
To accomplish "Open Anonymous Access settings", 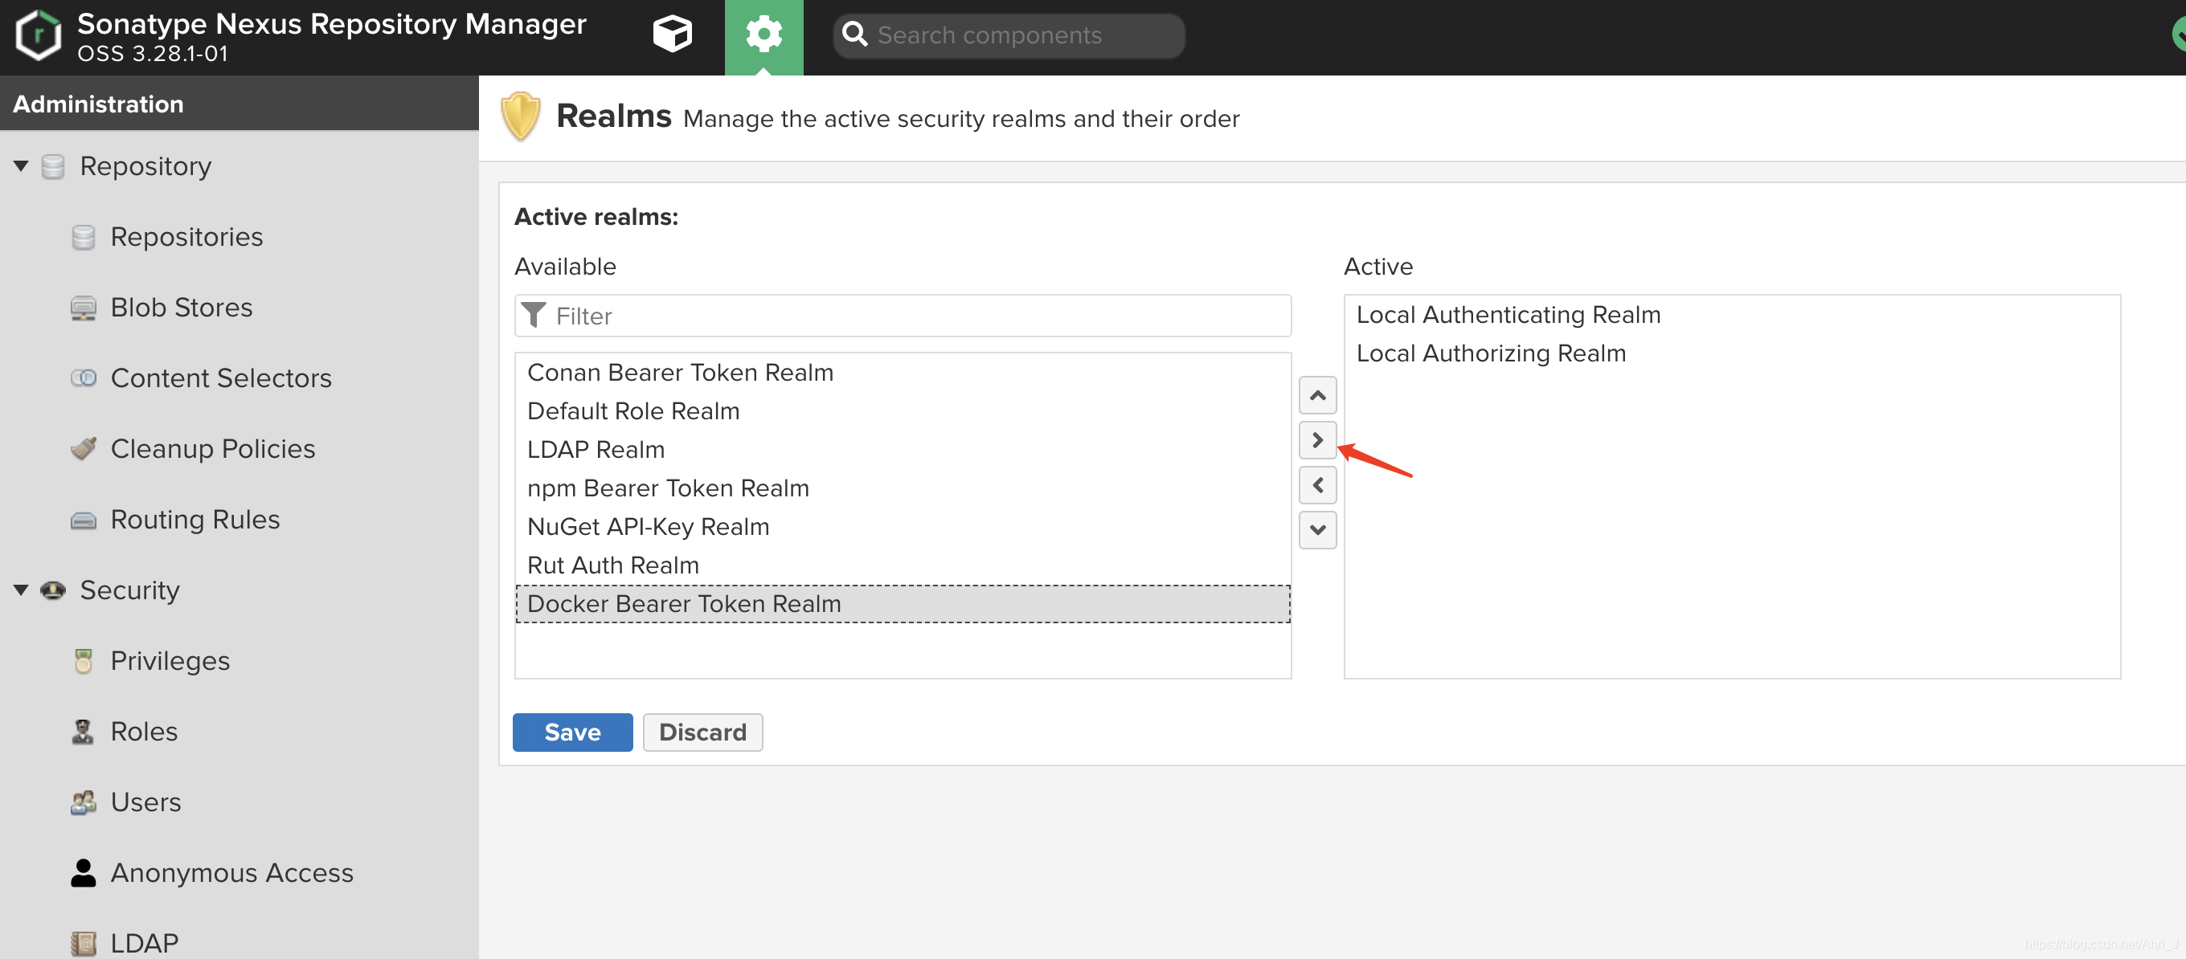I will 231,872.
